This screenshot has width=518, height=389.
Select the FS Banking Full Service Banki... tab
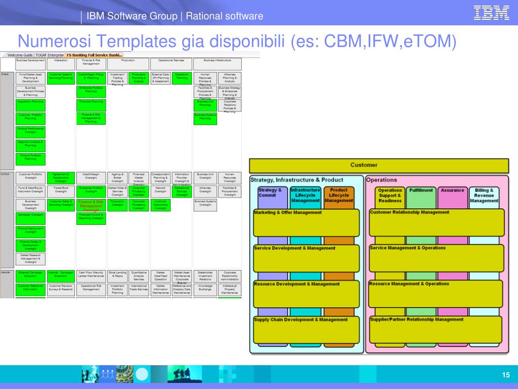[x=95, y=55]
